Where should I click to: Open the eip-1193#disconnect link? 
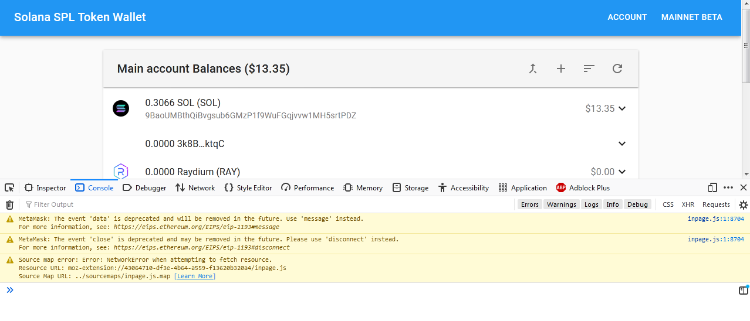click(x=202, y=248)
